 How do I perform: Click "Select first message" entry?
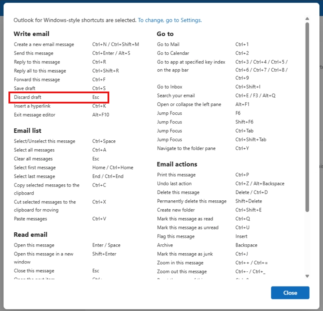point(35,167)
